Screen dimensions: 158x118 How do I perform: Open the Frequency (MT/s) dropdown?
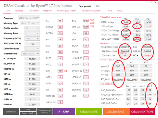32,38
